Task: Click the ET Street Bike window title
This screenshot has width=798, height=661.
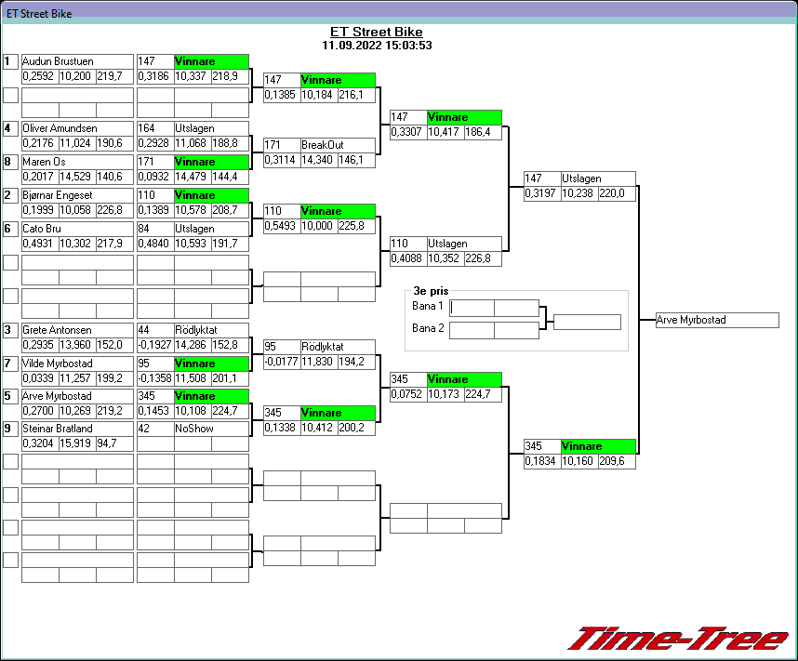Action: coord(39,14)
